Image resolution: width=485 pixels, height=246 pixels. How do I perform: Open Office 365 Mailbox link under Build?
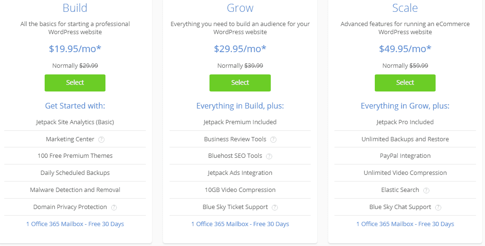tap(75, 224)
